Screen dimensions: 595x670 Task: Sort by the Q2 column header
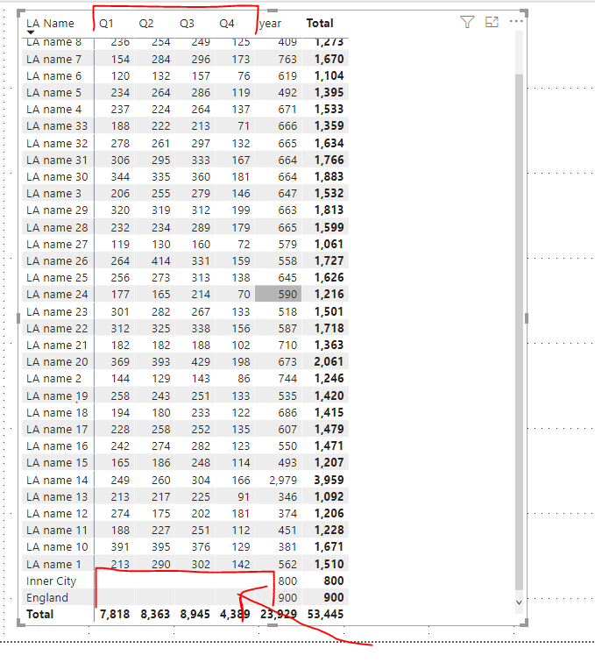pos(146,23)
